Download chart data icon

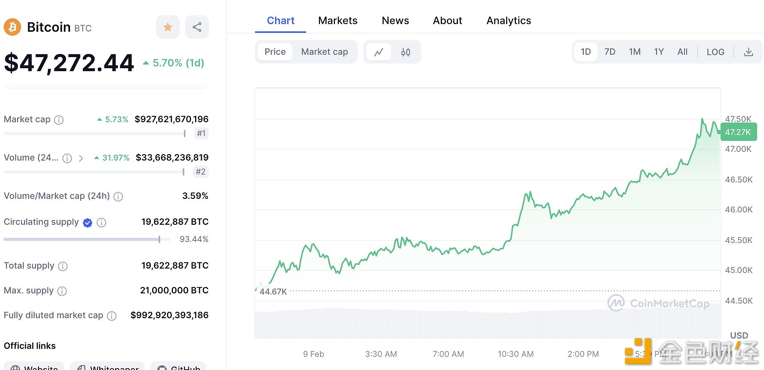point(749,52)
